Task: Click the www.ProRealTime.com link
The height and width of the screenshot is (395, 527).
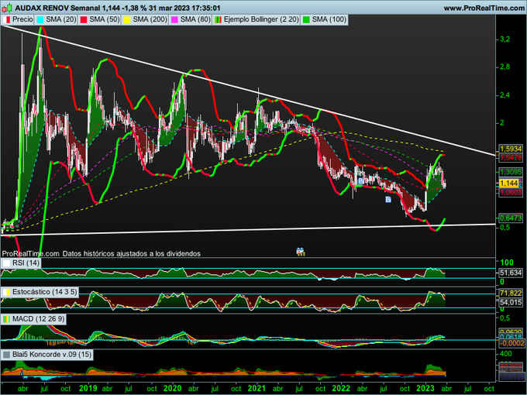Action: (484, 8)
